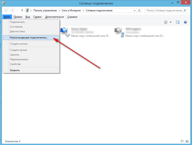Select the blue-monitor network connection icon
The image size is (192, 145).
[65, 32]
